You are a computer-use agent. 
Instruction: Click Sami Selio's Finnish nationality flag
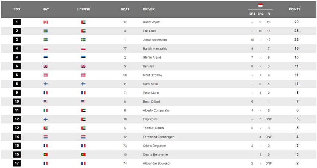46,84
